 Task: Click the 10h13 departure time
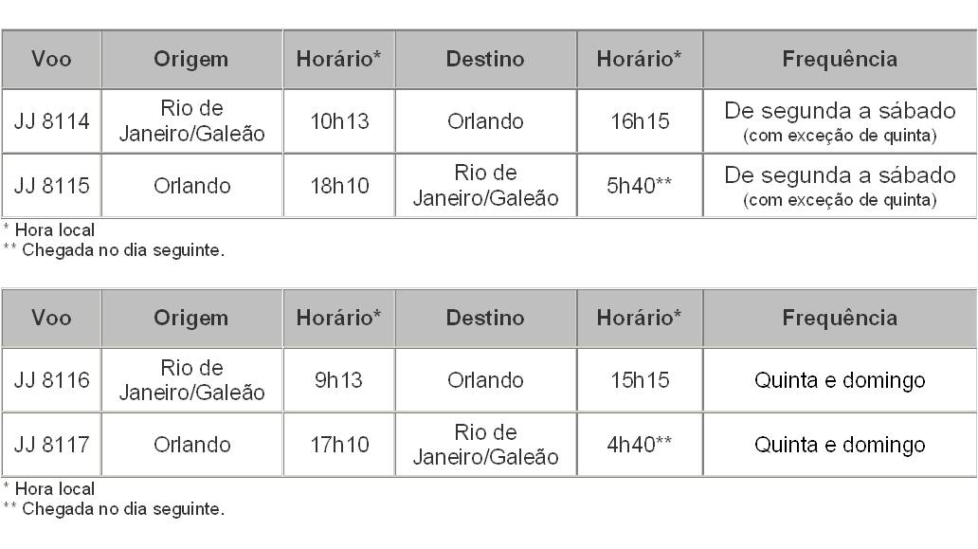[339, 121]
